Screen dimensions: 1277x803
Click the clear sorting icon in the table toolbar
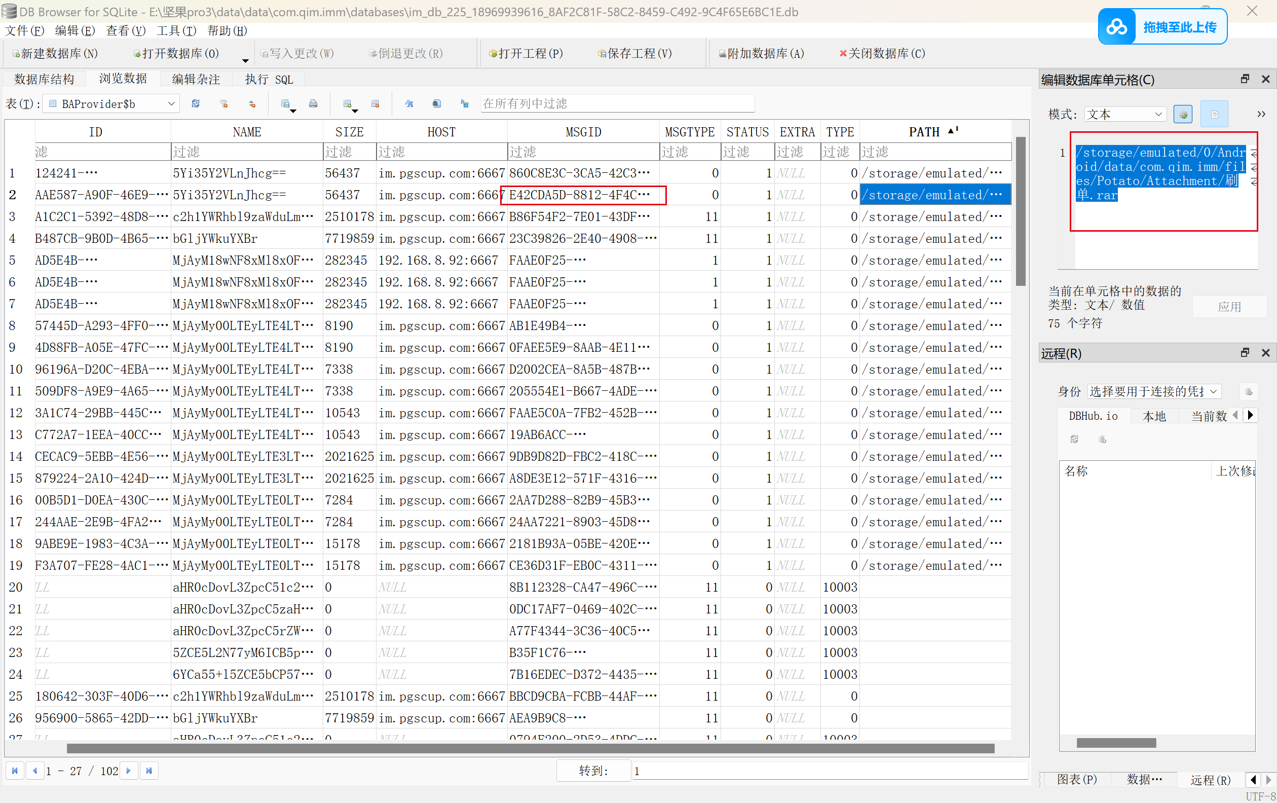pos(252,103)
